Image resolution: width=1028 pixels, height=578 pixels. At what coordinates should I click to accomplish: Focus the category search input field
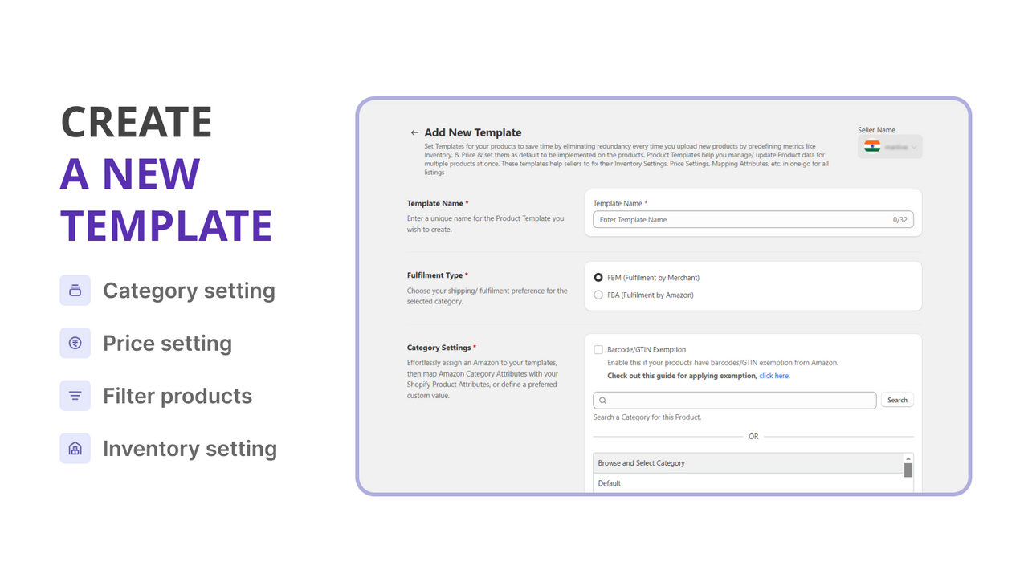(735, 400)
